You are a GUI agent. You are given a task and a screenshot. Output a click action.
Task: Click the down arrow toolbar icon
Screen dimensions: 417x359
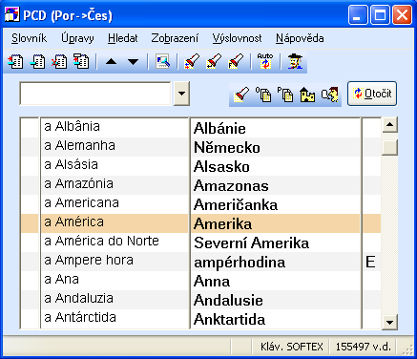[x=133, y=61]
